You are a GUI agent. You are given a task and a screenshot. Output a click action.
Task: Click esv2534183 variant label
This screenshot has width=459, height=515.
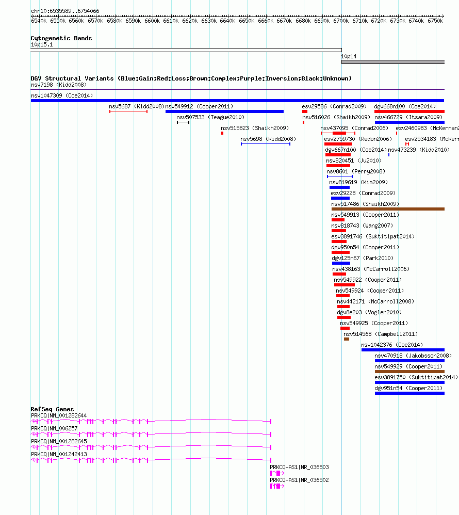[x=432, y=139]
